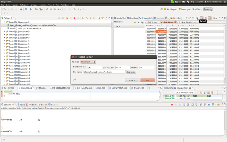Toggle link memory rendering panes button
The image size is (227, 142).
[x=210, y=18]
